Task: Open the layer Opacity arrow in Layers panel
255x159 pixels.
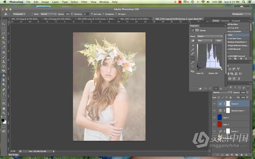Action: tap(247, 92)
